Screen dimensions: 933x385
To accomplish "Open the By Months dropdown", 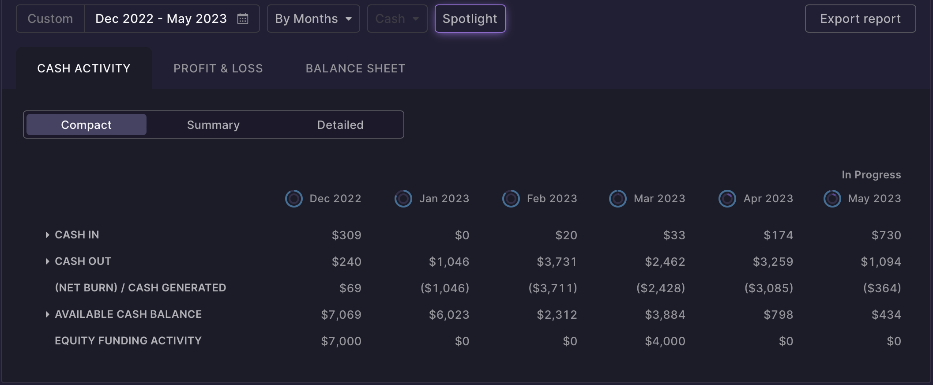I will (313, 19).
